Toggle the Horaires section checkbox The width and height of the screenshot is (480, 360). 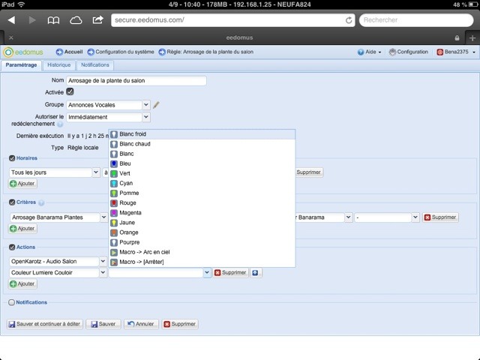tap(12, 158)
